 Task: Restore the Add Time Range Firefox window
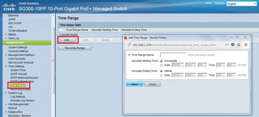pos(237,37)
